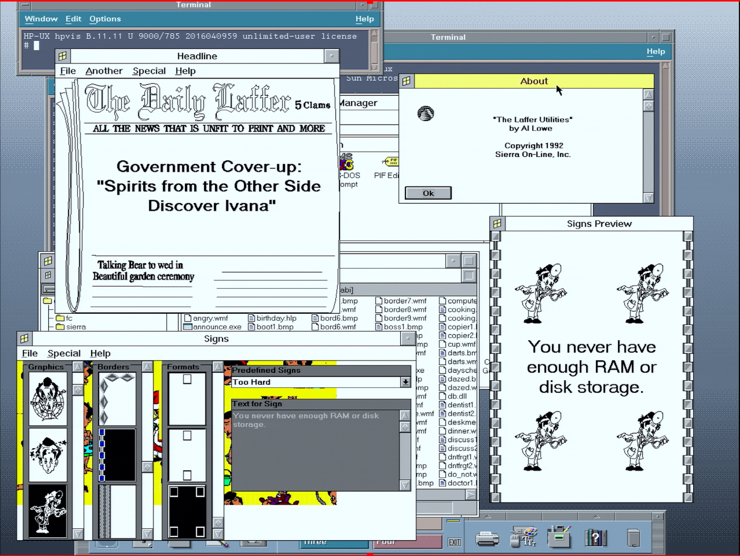Open the Another menu in the Headline window
The width and height of the screenshot is (740, 556).
104,71
